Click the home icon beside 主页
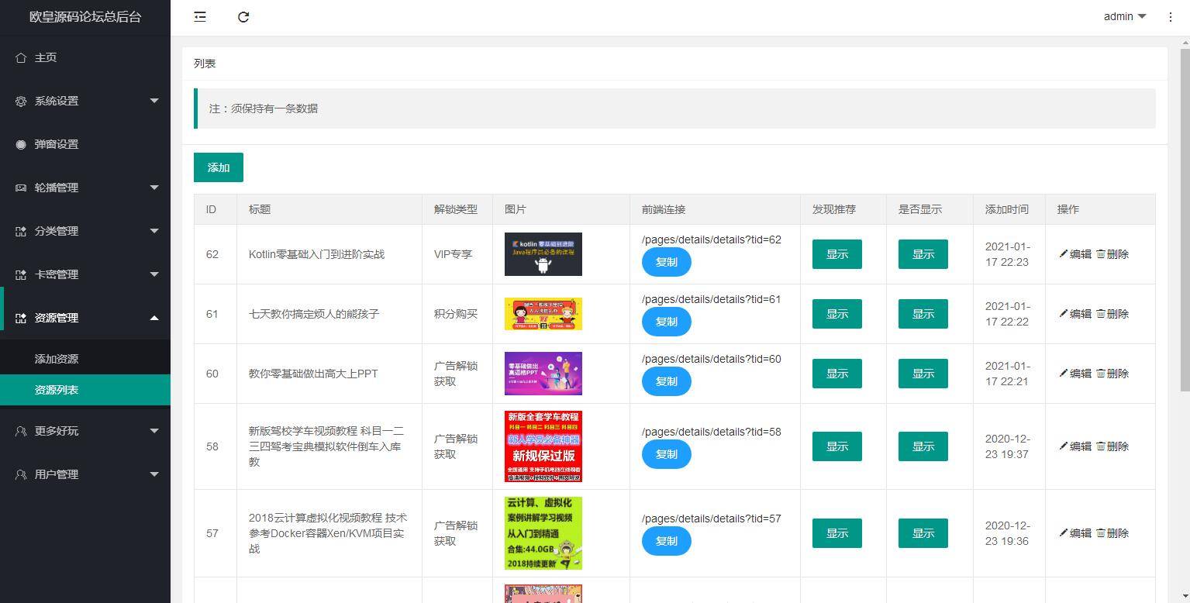This screenshot has height=603, width=1190. (x=21, y=57)
